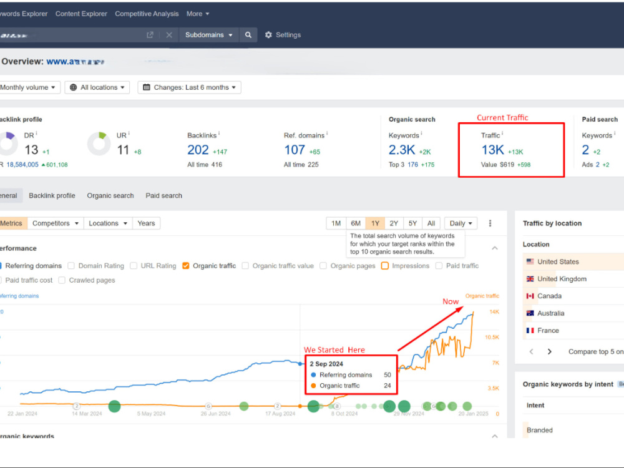The width and height of the screenshot is (624, 468).
Task: Click the France flag icon
Action: point(530,330)
